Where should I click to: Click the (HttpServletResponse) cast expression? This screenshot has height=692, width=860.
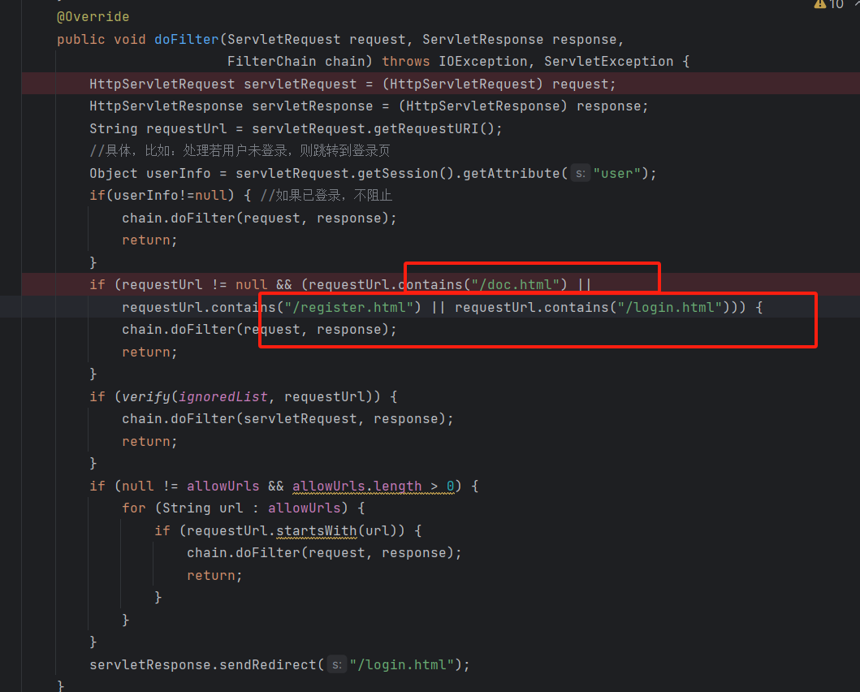point(483,106)
